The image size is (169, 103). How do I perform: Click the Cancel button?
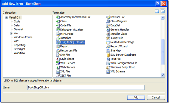(x=156, y=98)
